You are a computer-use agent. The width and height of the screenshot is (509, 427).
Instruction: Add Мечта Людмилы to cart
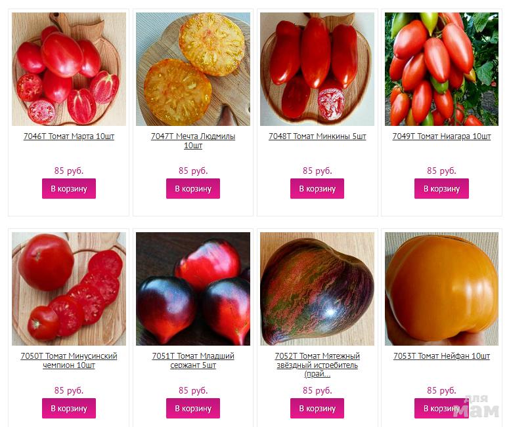193,188
